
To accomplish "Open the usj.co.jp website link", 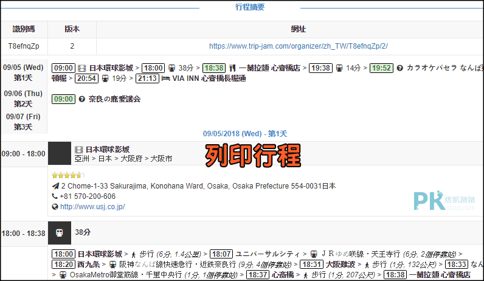I will (92, 207).
